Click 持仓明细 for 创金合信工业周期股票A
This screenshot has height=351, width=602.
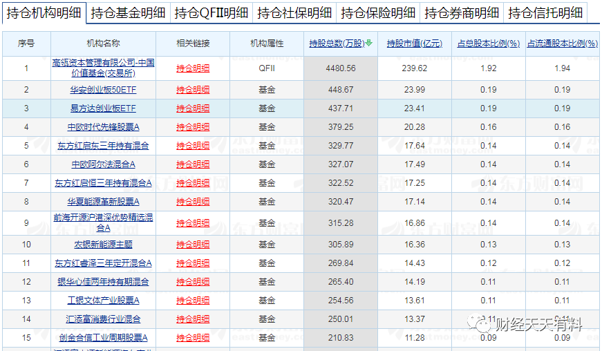193,338
